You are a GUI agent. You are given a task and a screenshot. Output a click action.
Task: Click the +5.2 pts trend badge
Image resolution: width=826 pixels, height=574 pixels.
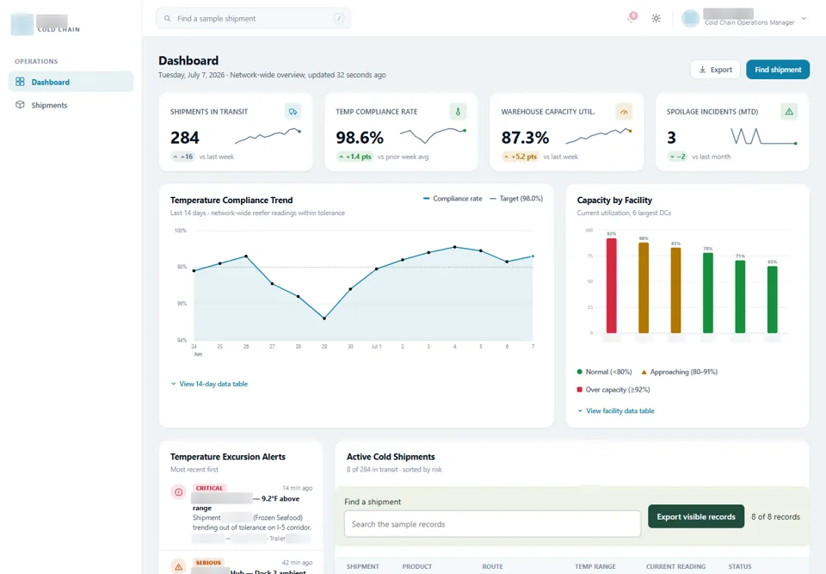[x=521, y=157]
